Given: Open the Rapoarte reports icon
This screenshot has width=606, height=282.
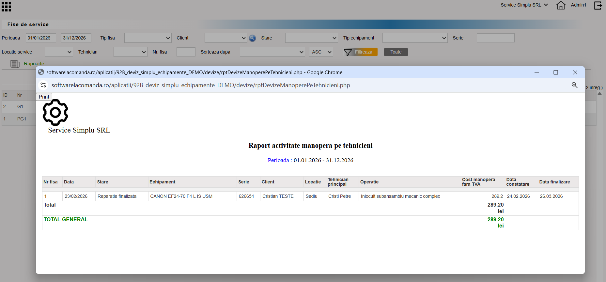Looking at the screenshot, I should (15, 64).
